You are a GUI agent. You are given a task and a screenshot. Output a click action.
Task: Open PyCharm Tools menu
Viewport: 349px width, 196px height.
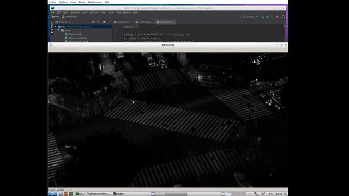pos(111,13)
